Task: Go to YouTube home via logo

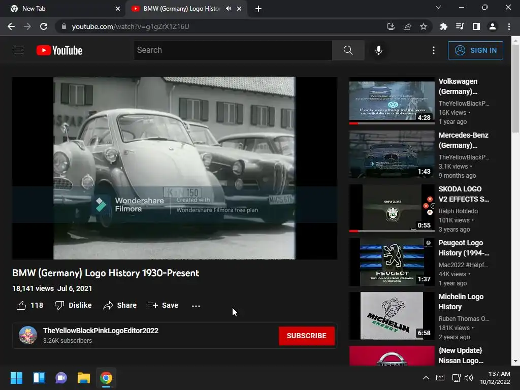Action: pyautogui.click(x=59, y=50)
